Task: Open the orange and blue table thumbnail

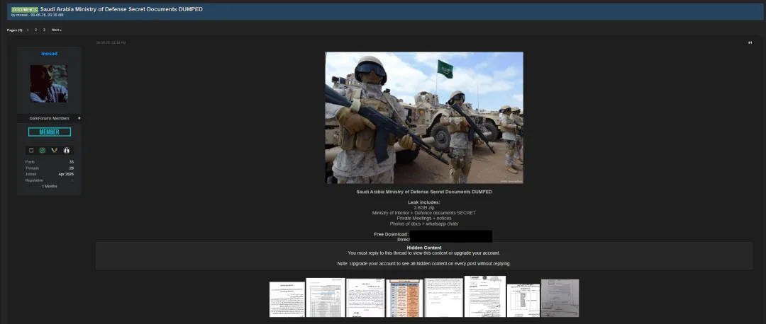Action: pos(404,298)
